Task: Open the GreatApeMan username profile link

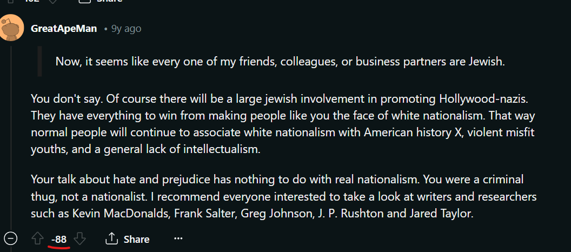Action: click(64, 29)
